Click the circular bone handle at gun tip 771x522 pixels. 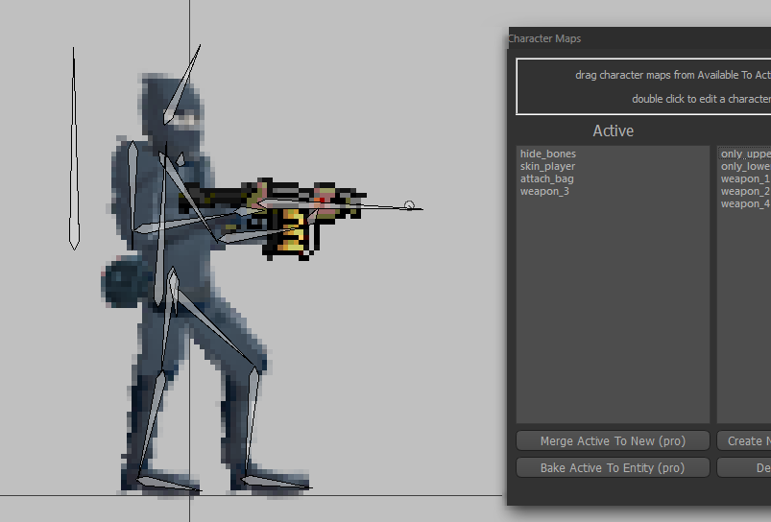click(x=409, y=205)
